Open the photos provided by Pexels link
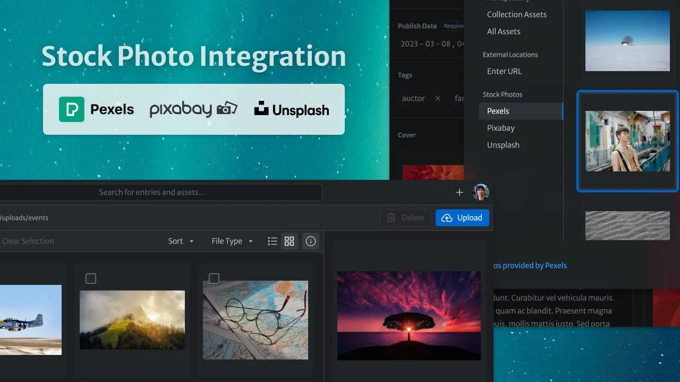 [530, 265]
